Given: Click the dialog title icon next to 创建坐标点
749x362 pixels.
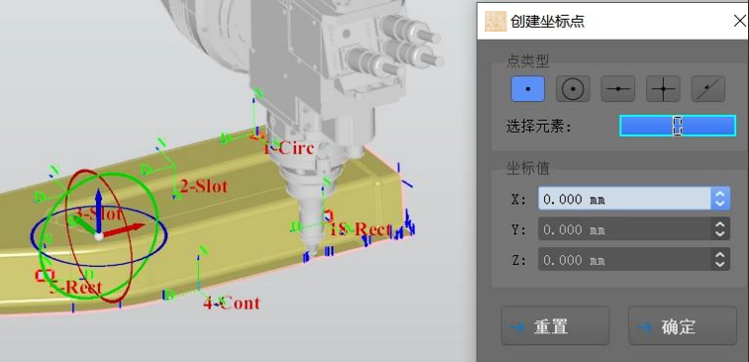Looking at the screenshot, I should click(x=496, y=21).
